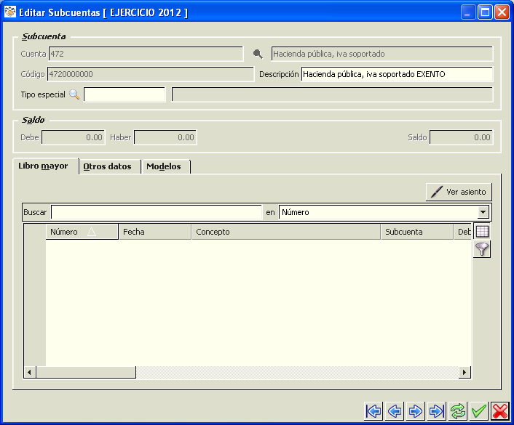Click the Descripción input field
514x425 pixels.
[x=397, y=74]
